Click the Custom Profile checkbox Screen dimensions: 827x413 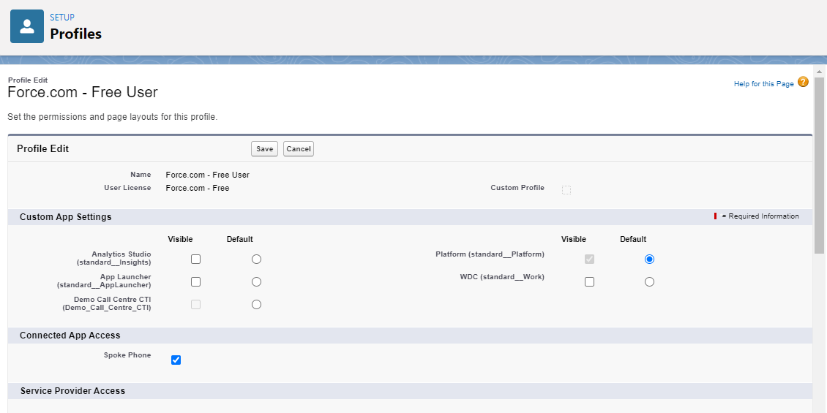[566, 190]
